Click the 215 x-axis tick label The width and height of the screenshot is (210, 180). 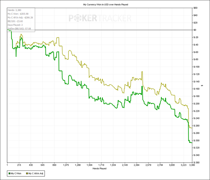pos(19,165)
